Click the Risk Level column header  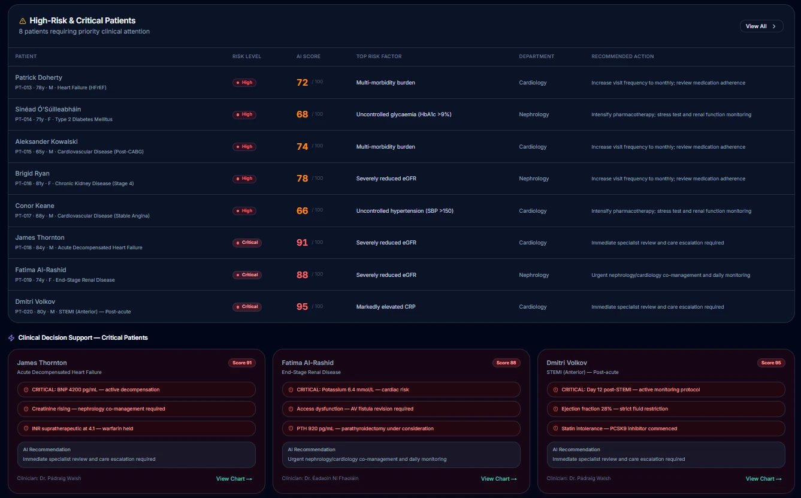247,56
